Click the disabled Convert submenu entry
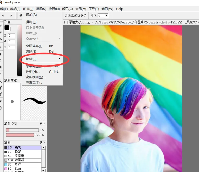This screenshot has width=199, height=172. click(x=42, y=39)
